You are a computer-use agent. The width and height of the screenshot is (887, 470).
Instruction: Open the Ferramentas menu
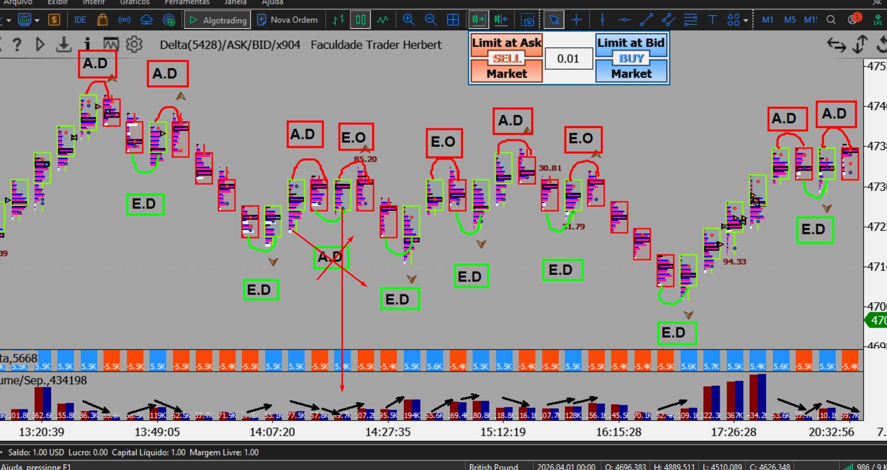[187, 3]
